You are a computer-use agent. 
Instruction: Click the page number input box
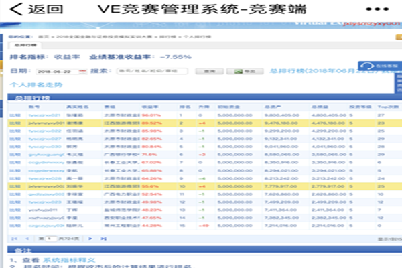coord(51,239)
